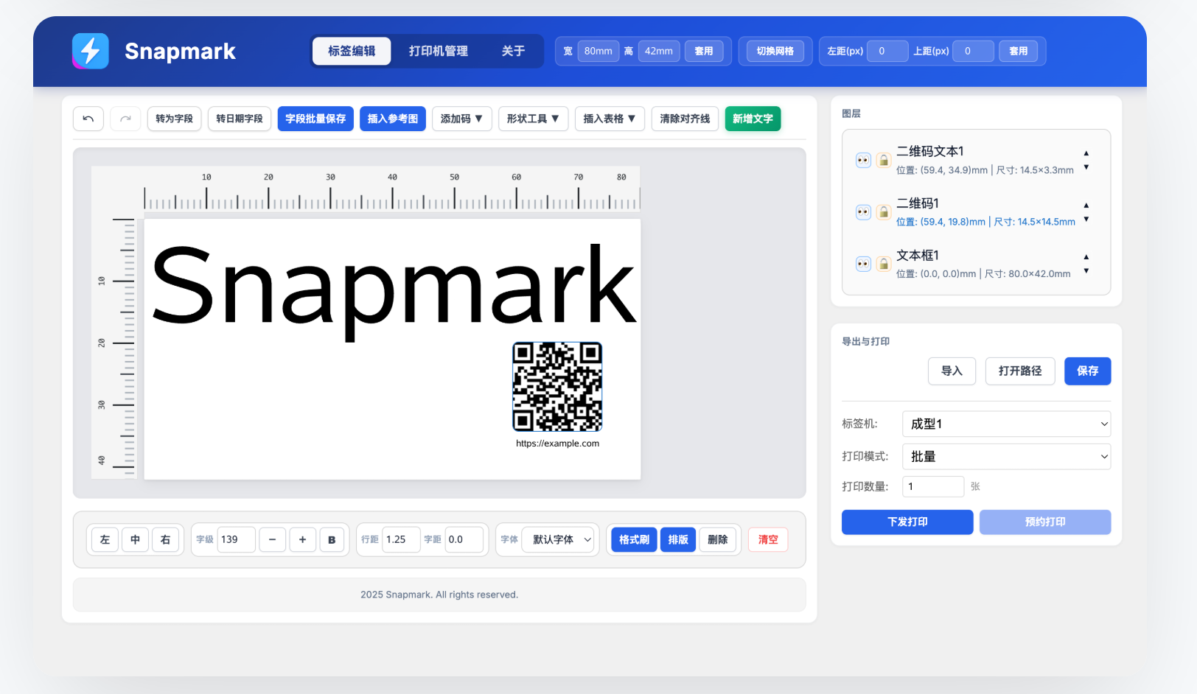Screen dimensions: 1197x694
Task: Open the 关于 tab
Action: pyautogui.click(x=513, y=51)
